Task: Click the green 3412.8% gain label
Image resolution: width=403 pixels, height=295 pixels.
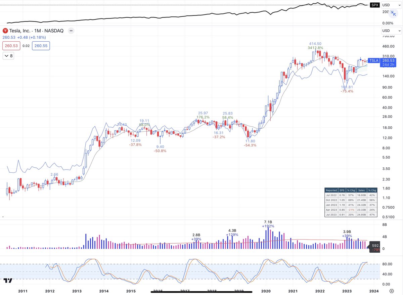Action: point(315,48)
